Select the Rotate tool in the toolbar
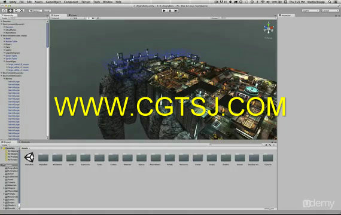This screenshot has height=215, width=341. (16, 11)
